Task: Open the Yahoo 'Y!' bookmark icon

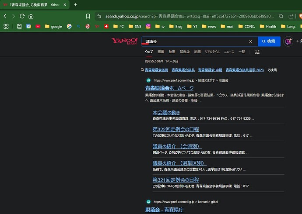Action: (x=97, y=26)
